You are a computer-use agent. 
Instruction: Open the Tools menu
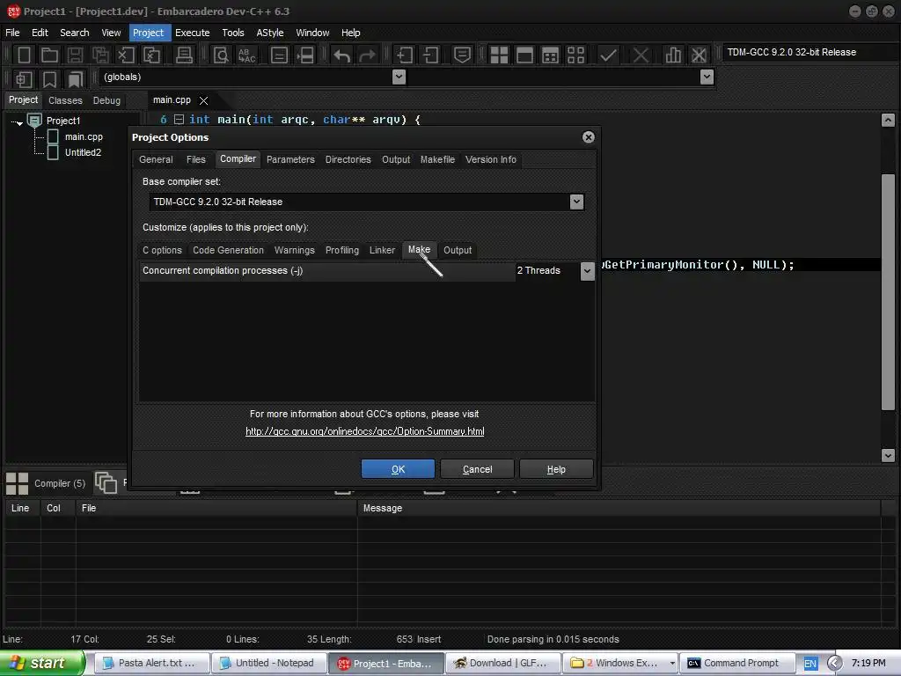(232, 33)
